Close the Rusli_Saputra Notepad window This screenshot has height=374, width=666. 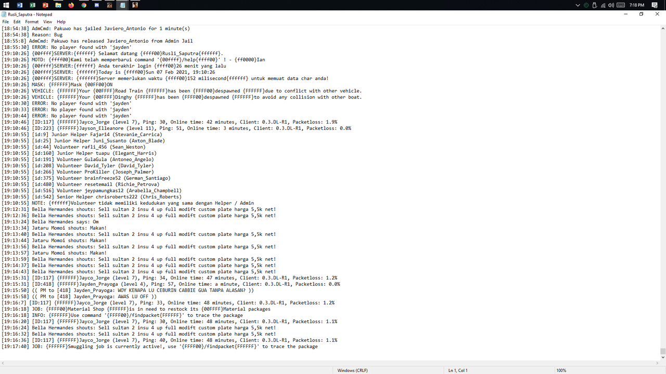(658, 14)
